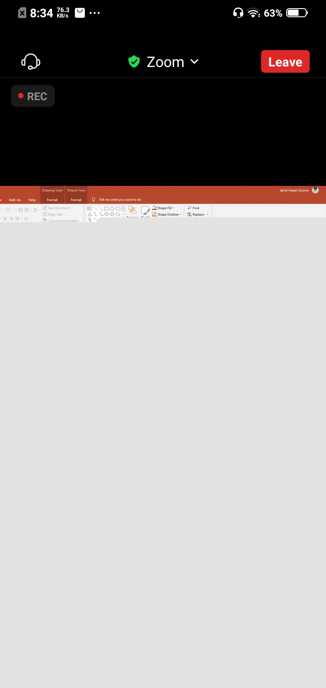The image size is (326, 688).
Task: Click Decrease List Level indent icon
Action: [x=21, y=210]
